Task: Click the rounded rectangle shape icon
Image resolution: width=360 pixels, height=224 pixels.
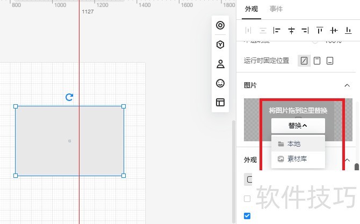Action: (x=248, y=179)
